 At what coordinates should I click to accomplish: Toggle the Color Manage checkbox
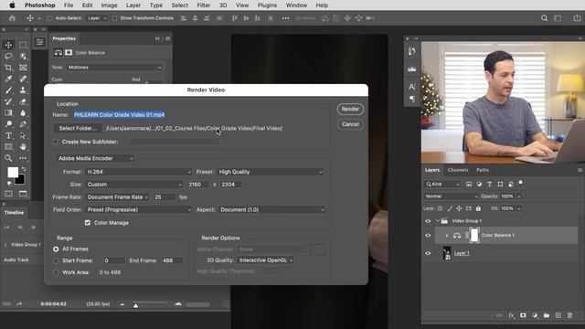(88, 223)
